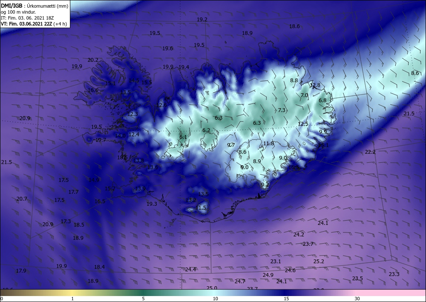Click the '19.4' value on the map
Viewport: 426px width, 302px height.
coord(184,67)
